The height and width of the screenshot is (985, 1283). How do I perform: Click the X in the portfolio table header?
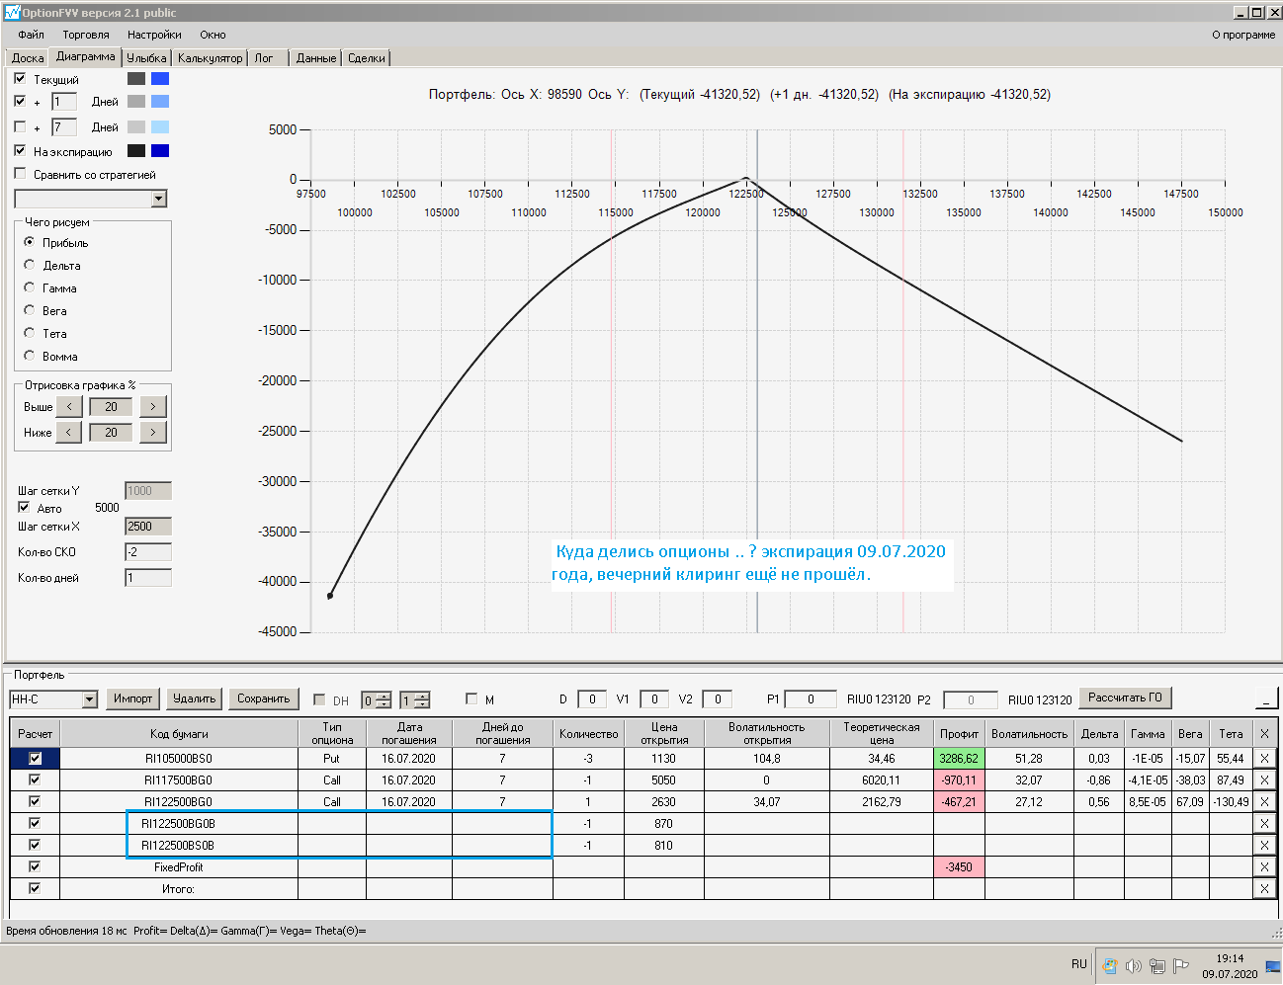pos(1264,734)
